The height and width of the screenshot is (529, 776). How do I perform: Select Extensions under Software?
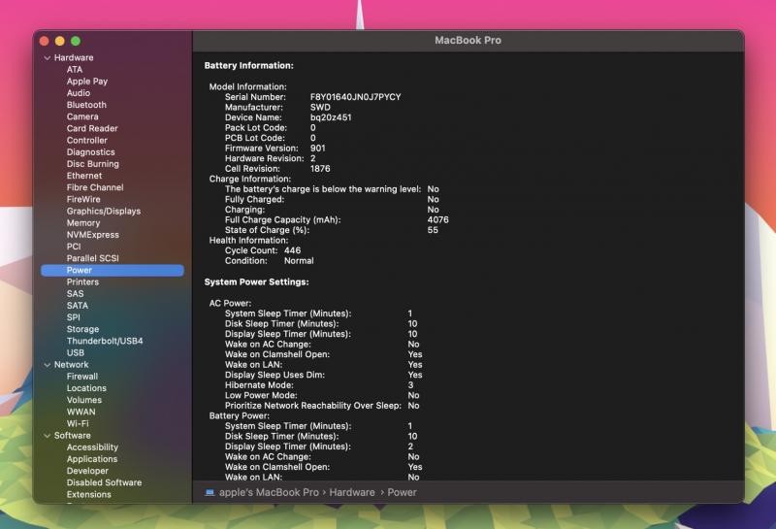pos(88,495)
